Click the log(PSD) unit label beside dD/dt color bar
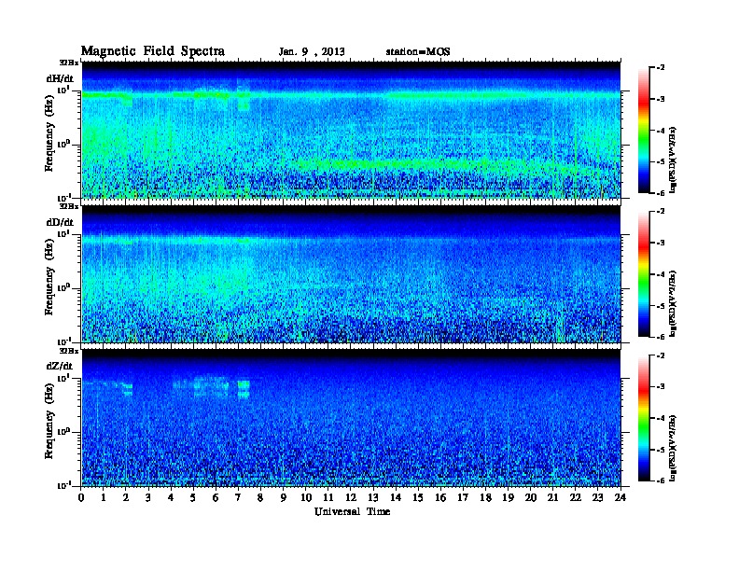739x571 pixels. pos(674,303)
